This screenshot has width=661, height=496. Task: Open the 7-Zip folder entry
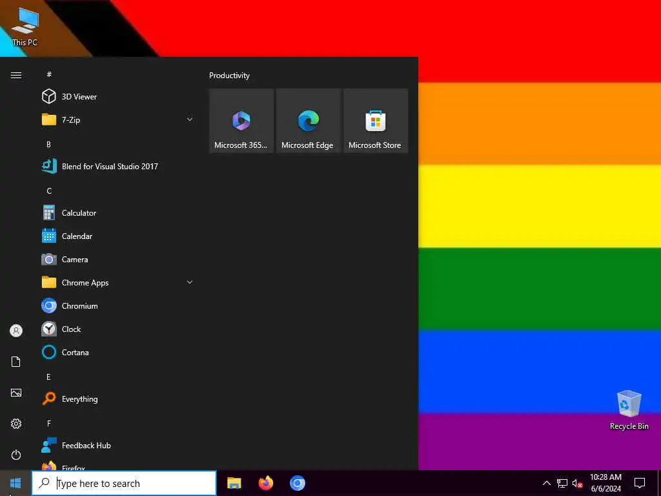118,119
